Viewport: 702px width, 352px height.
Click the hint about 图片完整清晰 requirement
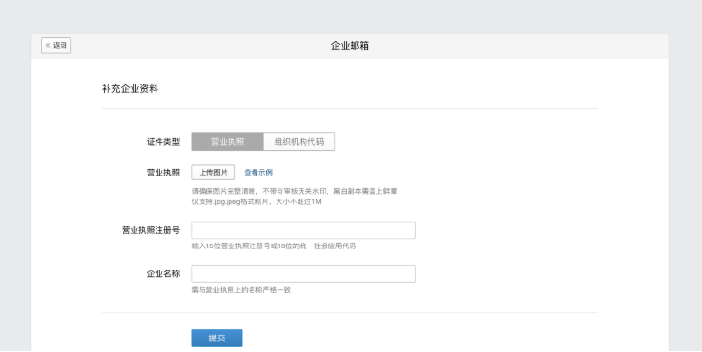click(x=294, y=191)
